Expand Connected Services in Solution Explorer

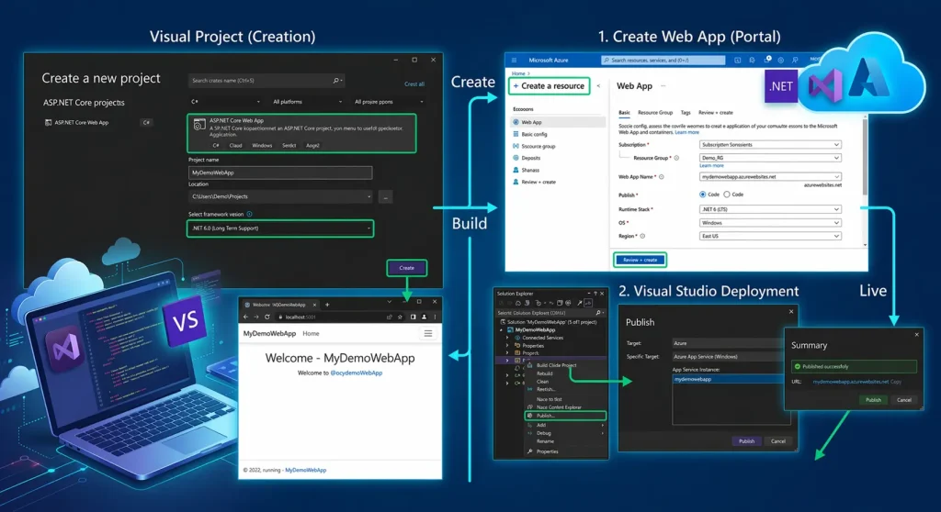click(507, 339)
